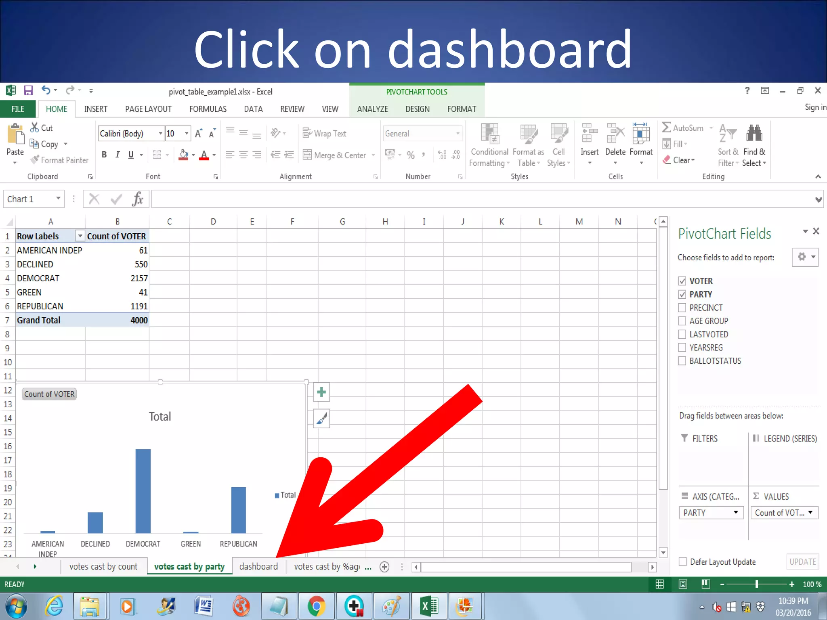Apply Underline formatting
The width and height of the screenshot is (827, 620).
click(131, 155)
